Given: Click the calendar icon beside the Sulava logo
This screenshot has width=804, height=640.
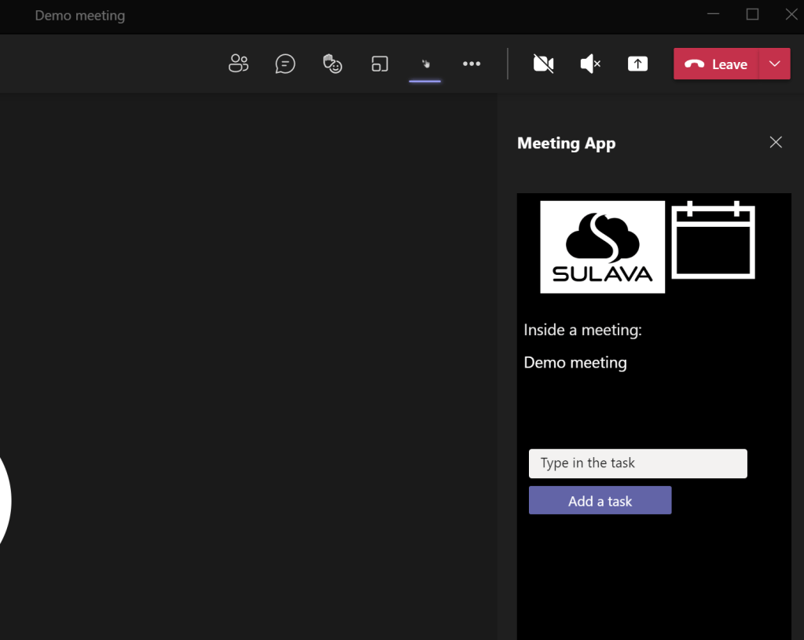Looking at the screenshot, I should (x=713, y=240).
